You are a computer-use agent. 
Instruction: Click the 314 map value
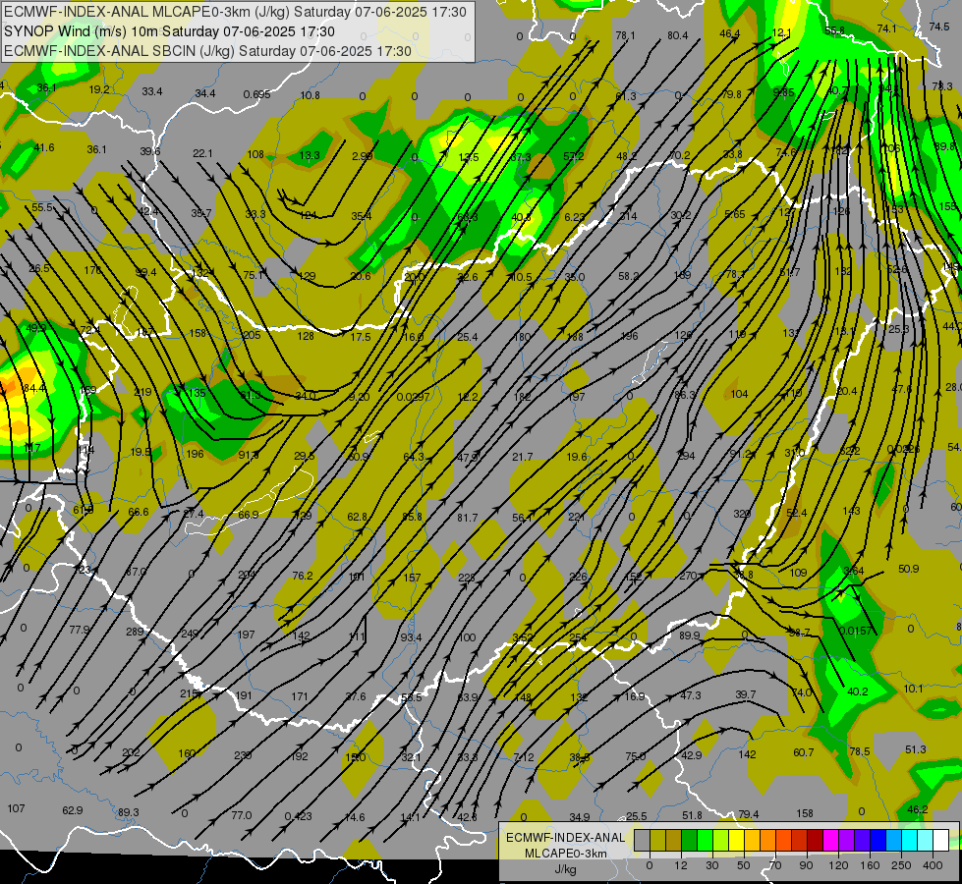628,216
